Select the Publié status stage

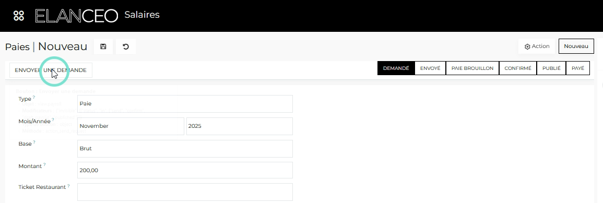[551, 68]
